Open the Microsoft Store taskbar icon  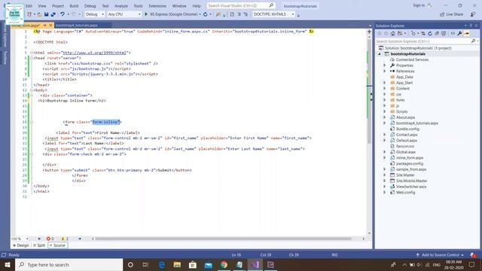click(193, 264)
